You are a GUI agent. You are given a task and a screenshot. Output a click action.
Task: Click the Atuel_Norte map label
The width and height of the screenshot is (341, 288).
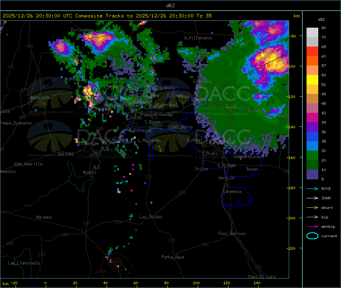click(x=180, y=127)
